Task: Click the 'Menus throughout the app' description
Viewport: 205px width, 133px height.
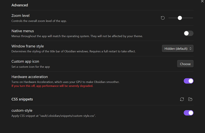Action: (x=77, y=36)
